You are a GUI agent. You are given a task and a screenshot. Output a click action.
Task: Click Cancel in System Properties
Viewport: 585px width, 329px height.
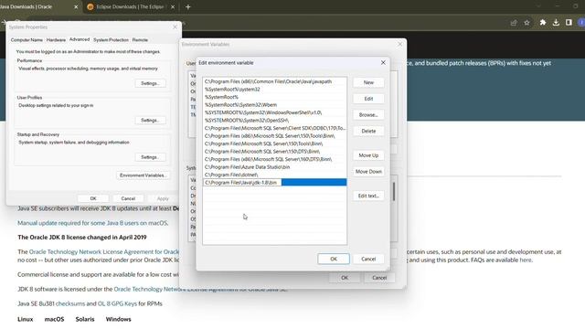tap(128, 198)
